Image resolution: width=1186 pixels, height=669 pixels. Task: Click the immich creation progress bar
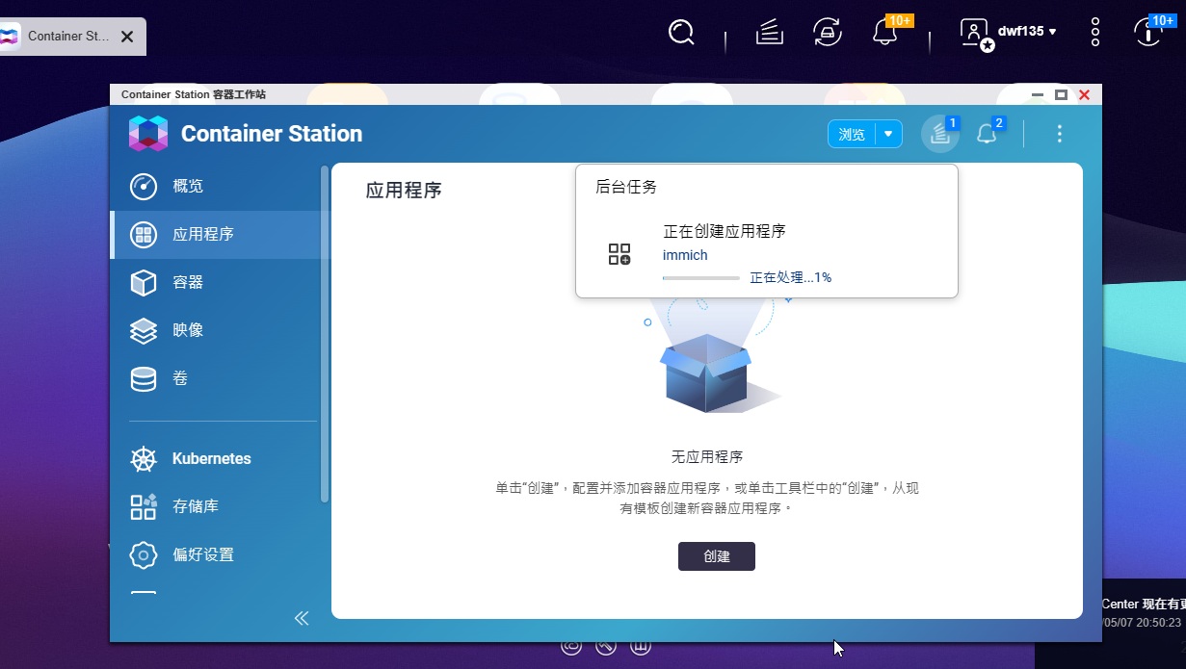pyautogui.click(x=701, y=278)
